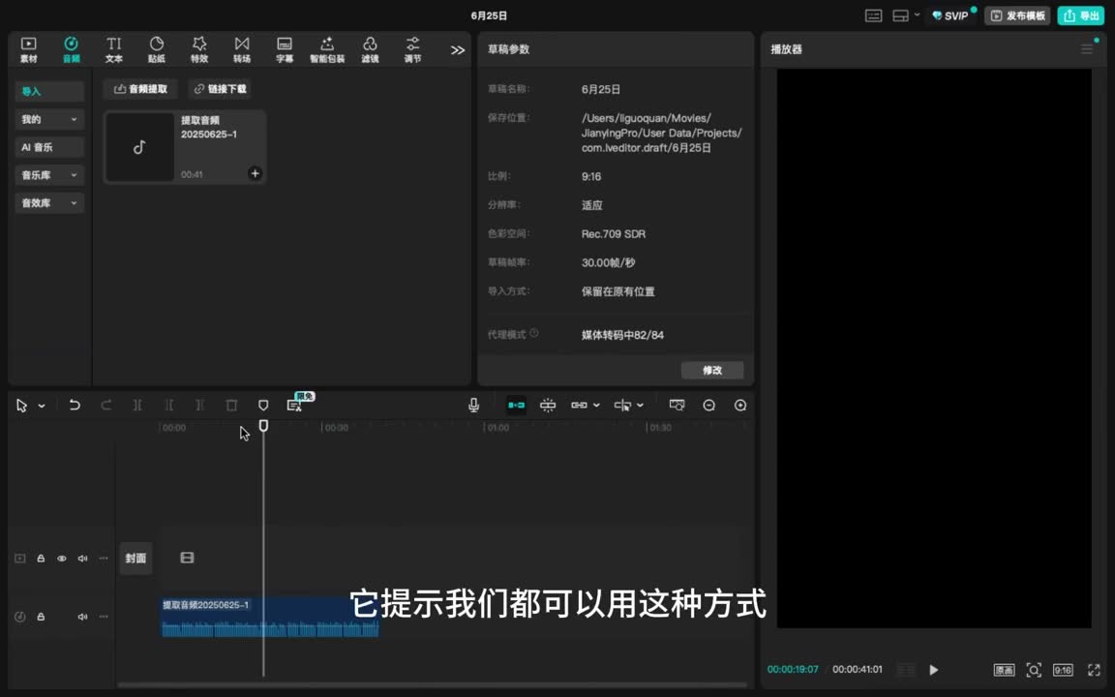Start voice recording with microphone icon
The width and height of the screenshot is (1115, 697).
[473, 405]
